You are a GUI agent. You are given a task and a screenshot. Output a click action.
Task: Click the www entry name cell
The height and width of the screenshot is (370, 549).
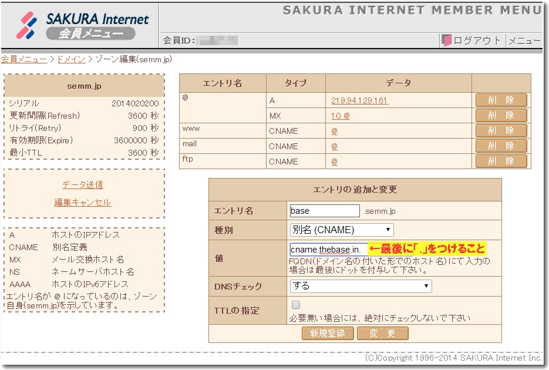click(223, 130)
